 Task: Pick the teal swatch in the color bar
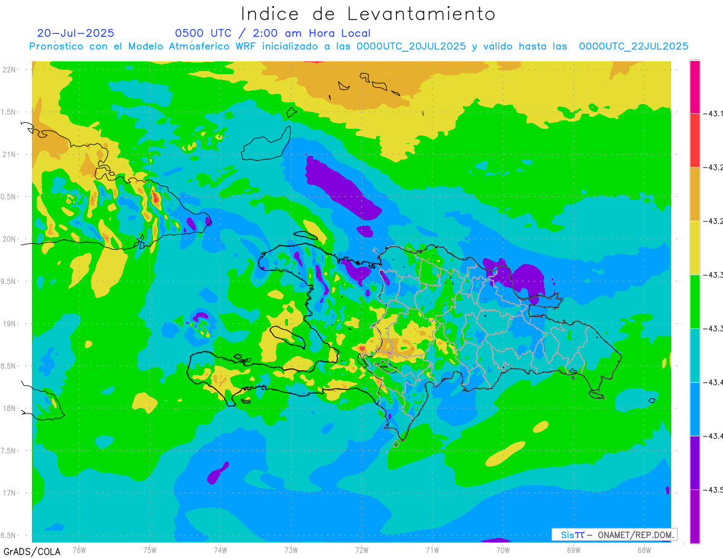pos(695,355)
